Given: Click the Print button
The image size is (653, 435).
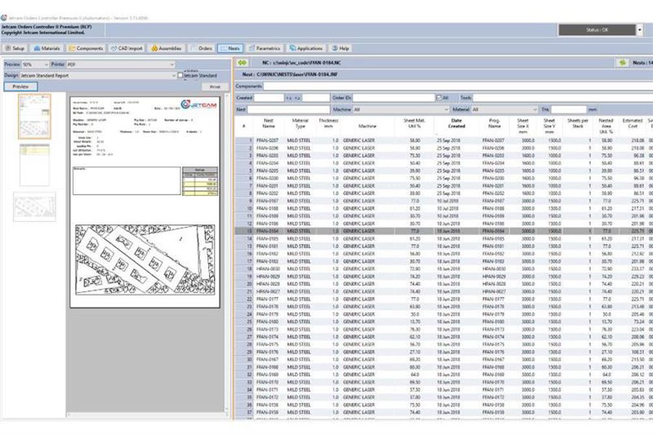Looking at the screenshot, I should click(215, 87).
